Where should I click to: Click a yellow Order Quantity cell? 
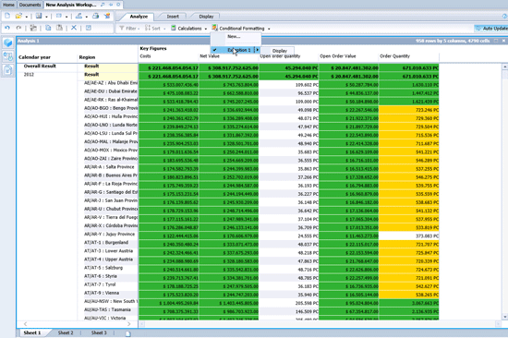pyautogui.click(x=409, y=110)
